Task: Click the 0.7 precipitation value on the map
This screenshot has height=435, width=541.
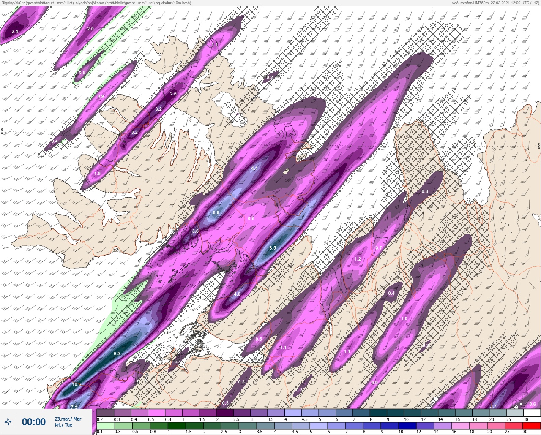Action: (x=379, y=248)
